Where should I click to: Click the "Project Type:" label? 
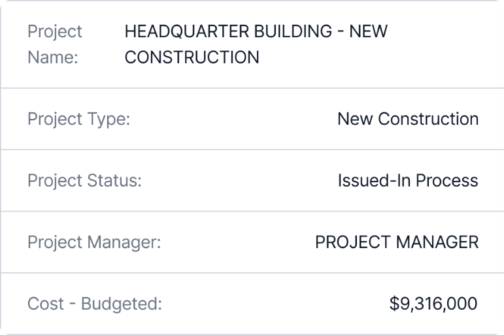click(78, 119)
